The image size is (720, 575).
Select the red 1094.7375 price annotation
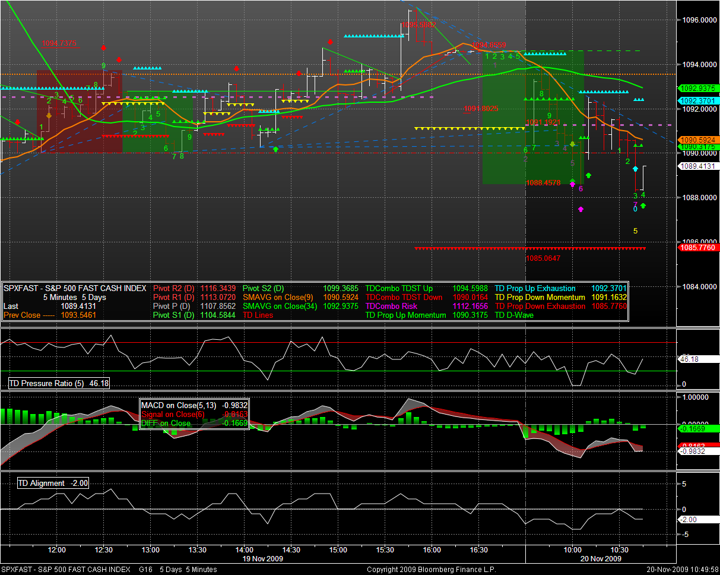click(x=59, y=43)
